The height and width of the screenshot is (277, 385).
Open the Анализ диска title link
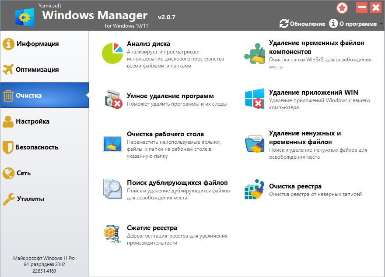148,44
